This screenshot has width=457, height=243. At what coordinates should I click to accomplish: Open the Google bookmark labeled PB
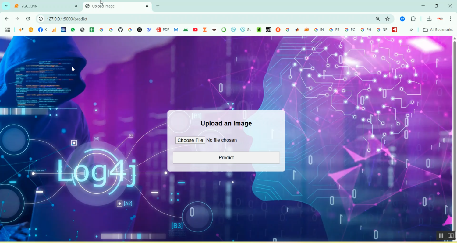pos(334,30)
